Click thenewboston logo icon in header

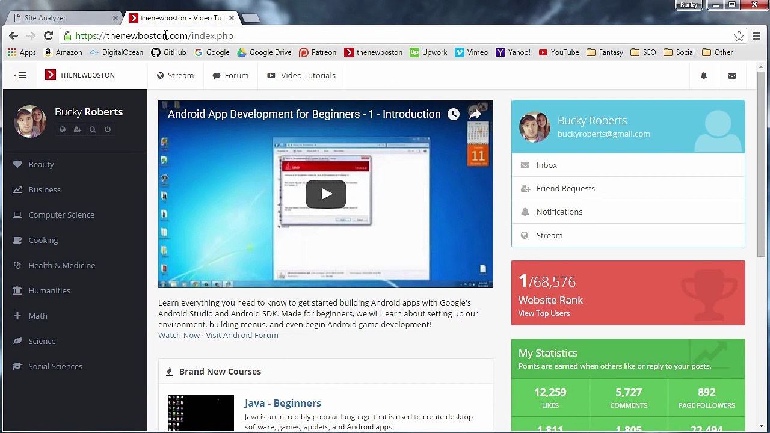[51, 75]
